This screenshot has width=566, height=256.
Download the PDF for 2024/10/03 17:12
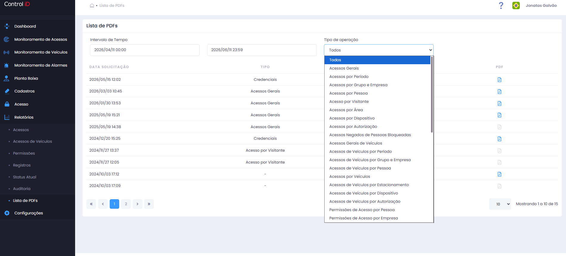point(500,174)
